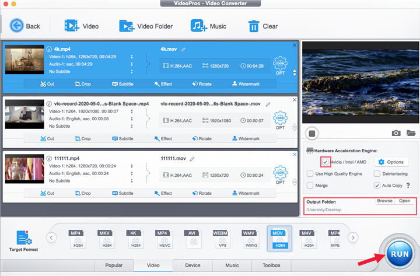Select 4K H264 format
The height and width of the screenshot is (276, 420).
point(135,239)
